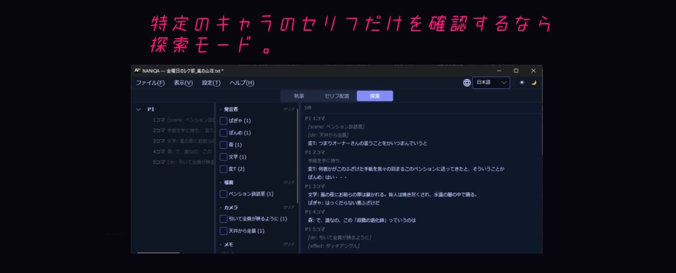Viewport: 676px width, 273px height.
Task: Collapse the メモ filter section header
Action: click(227, 244)
